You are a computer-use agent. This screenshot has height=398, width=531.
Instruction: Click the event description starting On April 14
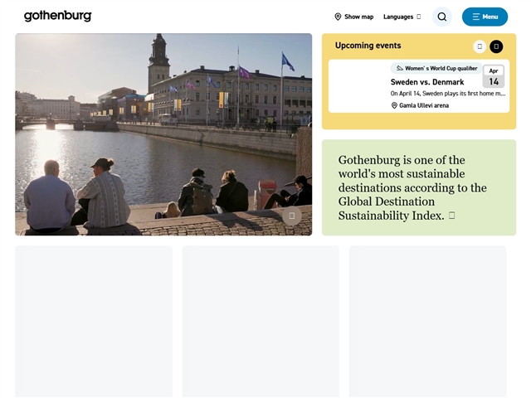point(448,94)
